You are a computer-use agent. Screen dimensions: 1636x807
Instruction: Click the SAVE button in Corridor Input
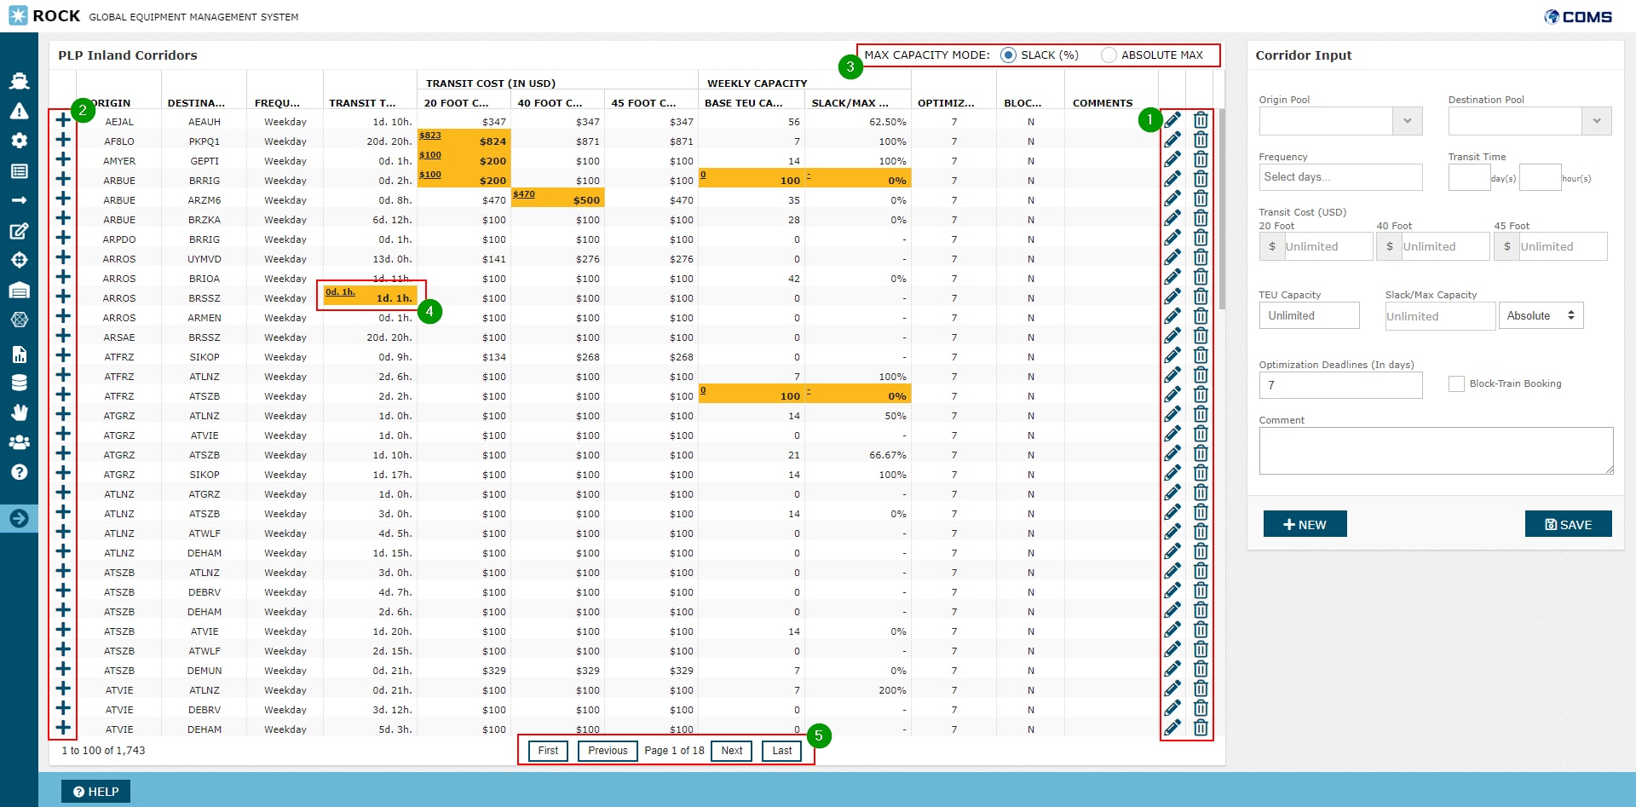coord(1568,524)
